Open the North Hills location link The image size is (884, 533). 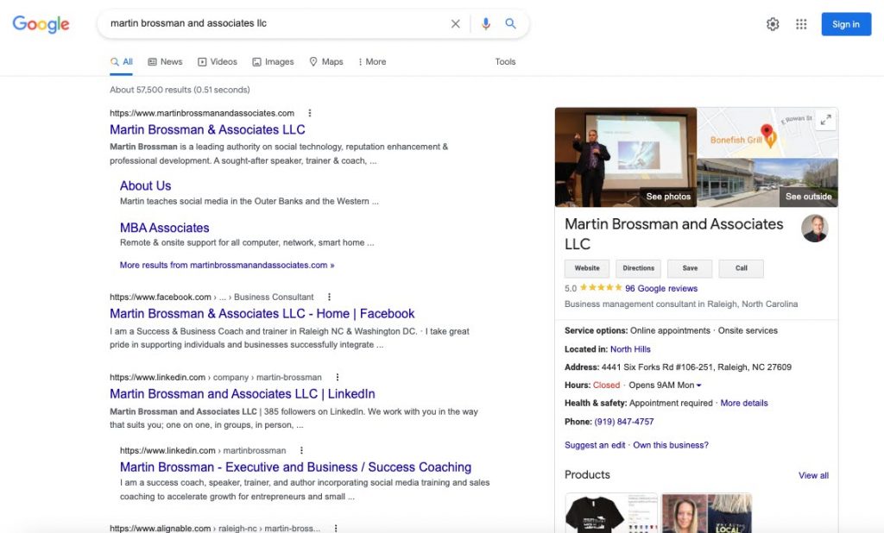click(630, 349)
